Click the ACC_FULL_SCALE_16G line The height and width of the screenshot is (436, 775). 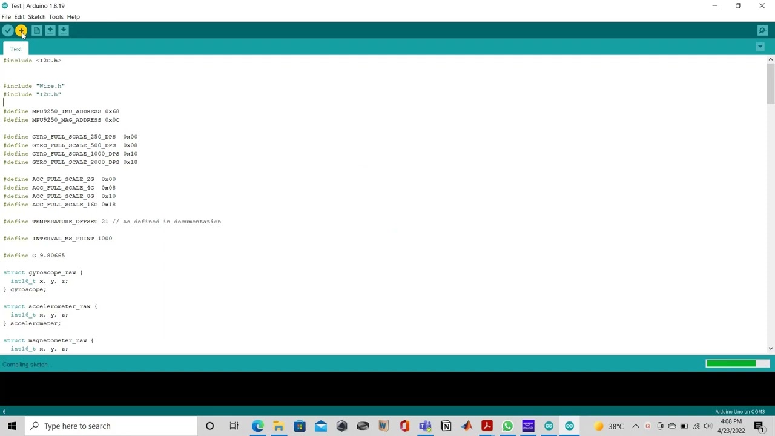59,205
